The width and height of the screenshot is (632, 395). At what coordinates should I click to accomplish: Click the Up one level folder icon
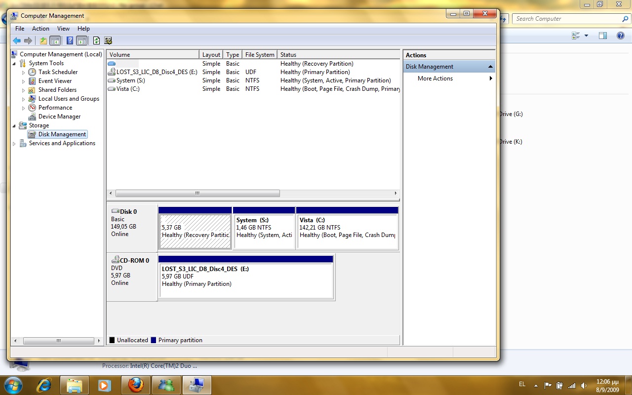tap(43, 41)
